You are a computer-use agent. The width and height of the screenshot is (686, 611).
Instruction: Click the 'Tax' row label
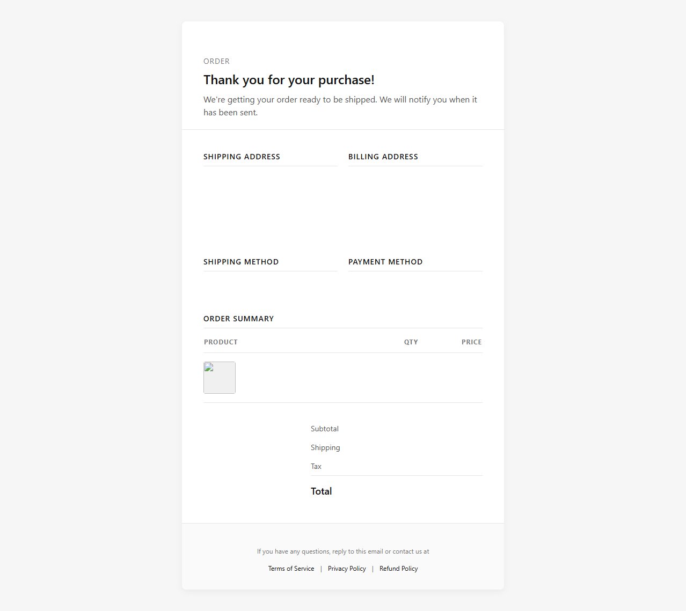tap(316, 466)
